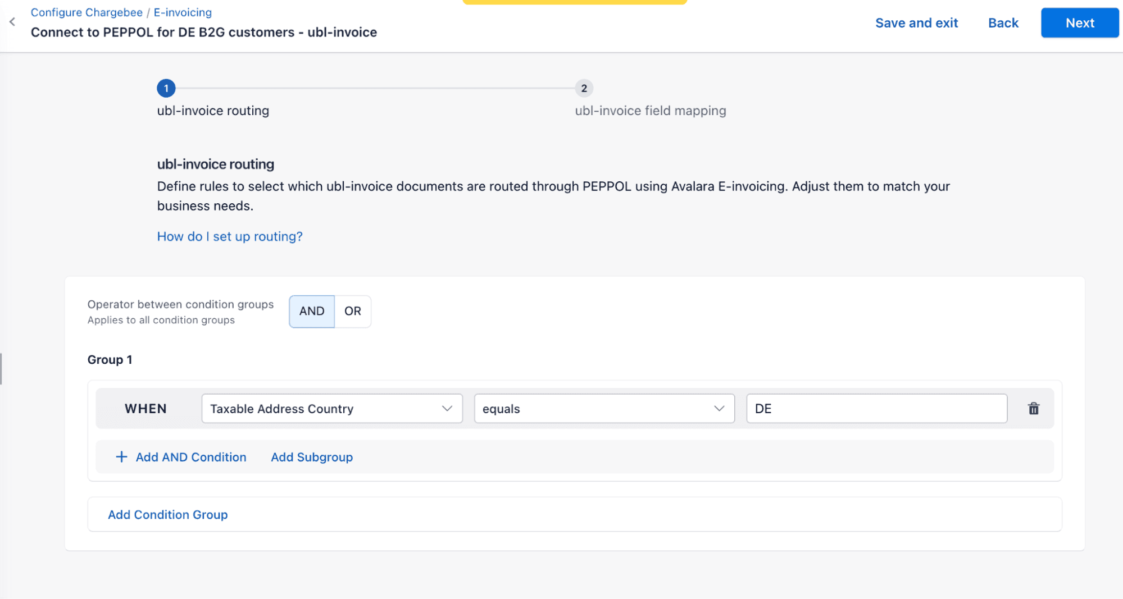Click the ubl-invoice field mapping step label
1123x599 pixels.
coord(651,111)
